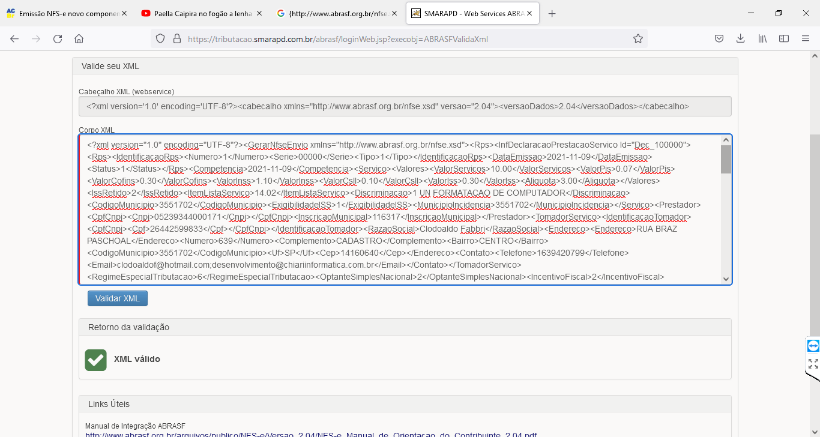
Task: Click the green XML válido checkmark icon
Action: (x=96, y=360)
